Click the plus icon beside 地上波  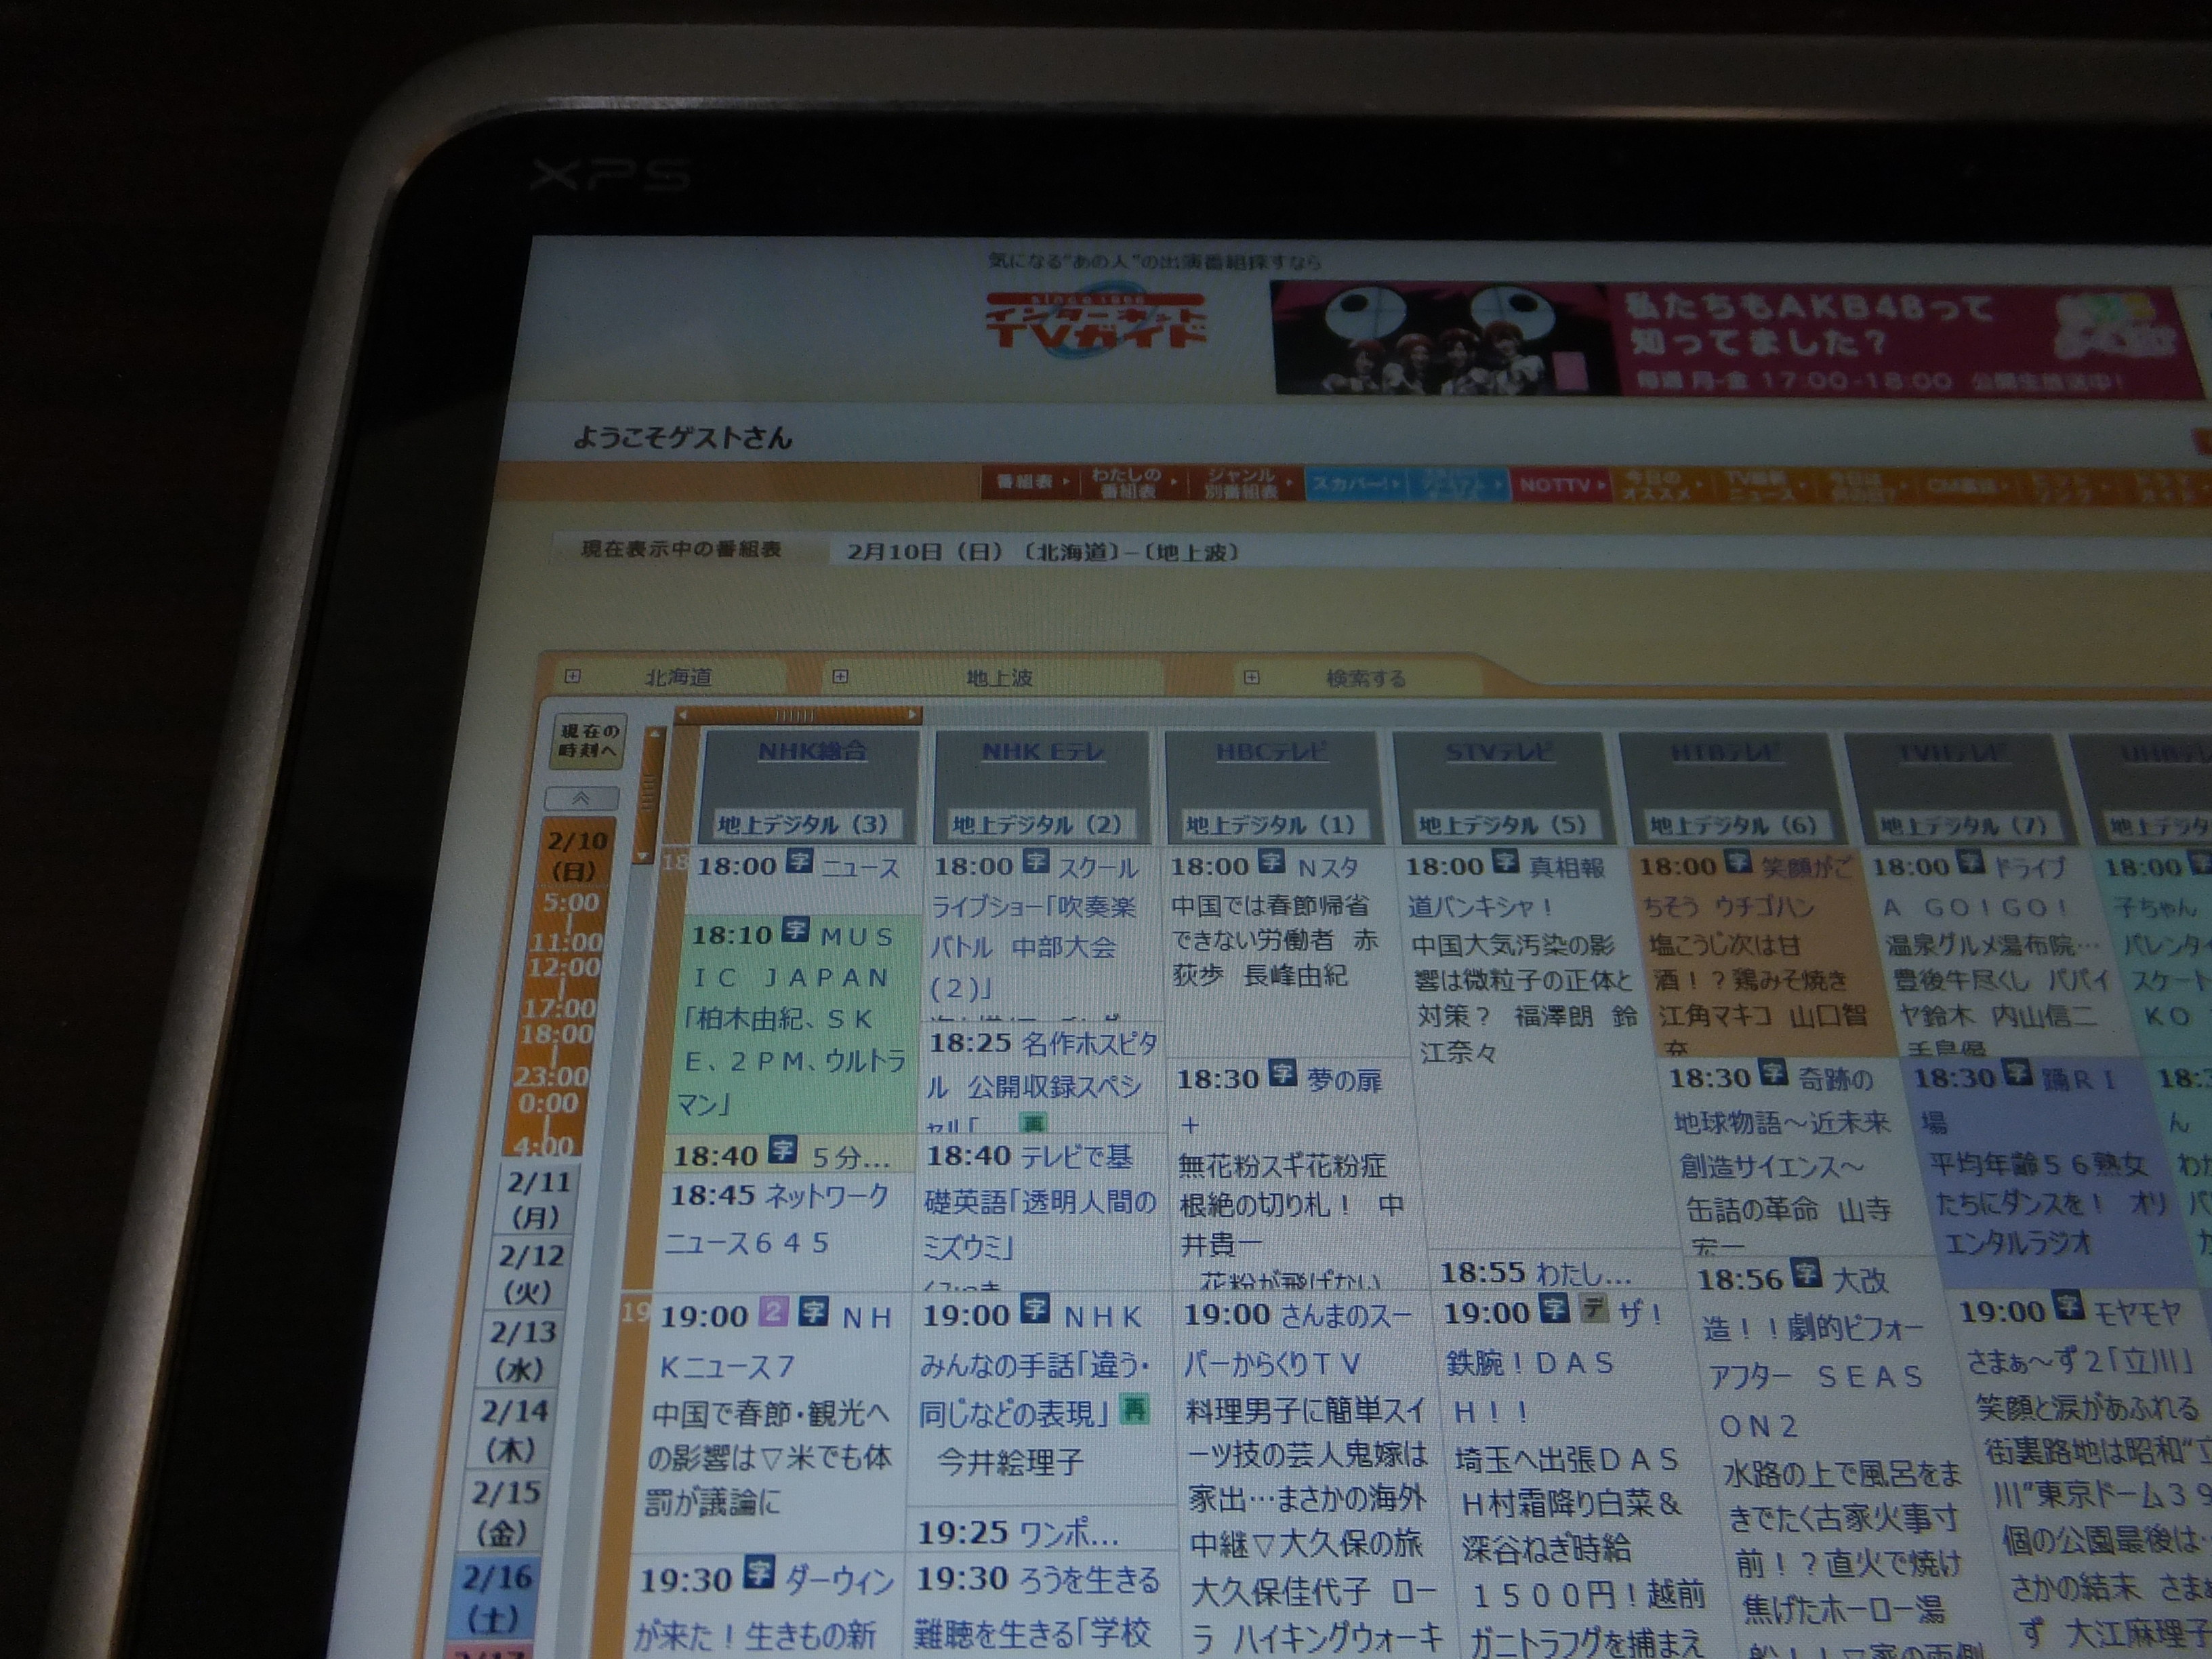(840, 677)
